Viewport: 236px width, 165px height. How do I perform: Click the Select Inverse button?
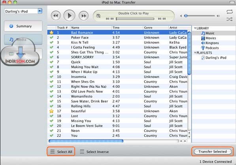(94, 152)
